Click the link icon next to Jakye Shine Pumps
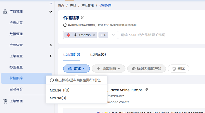This screenshot has width=205, height=113. (x=146, y=90)
